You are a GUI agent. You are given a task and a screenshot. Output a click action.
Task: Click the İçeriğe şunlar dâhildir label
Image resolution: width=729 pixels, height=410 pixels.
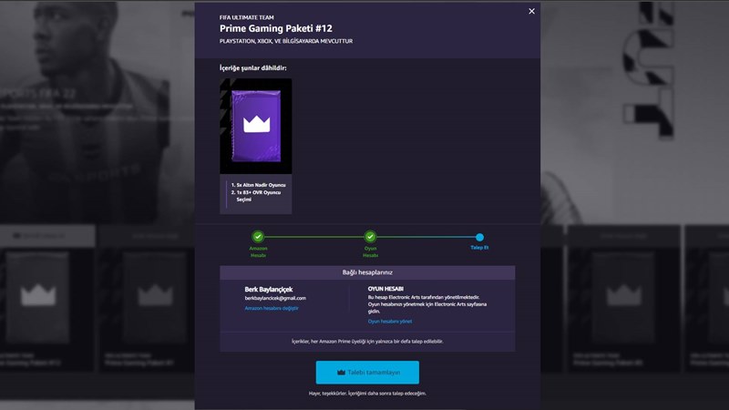(253, 67)
